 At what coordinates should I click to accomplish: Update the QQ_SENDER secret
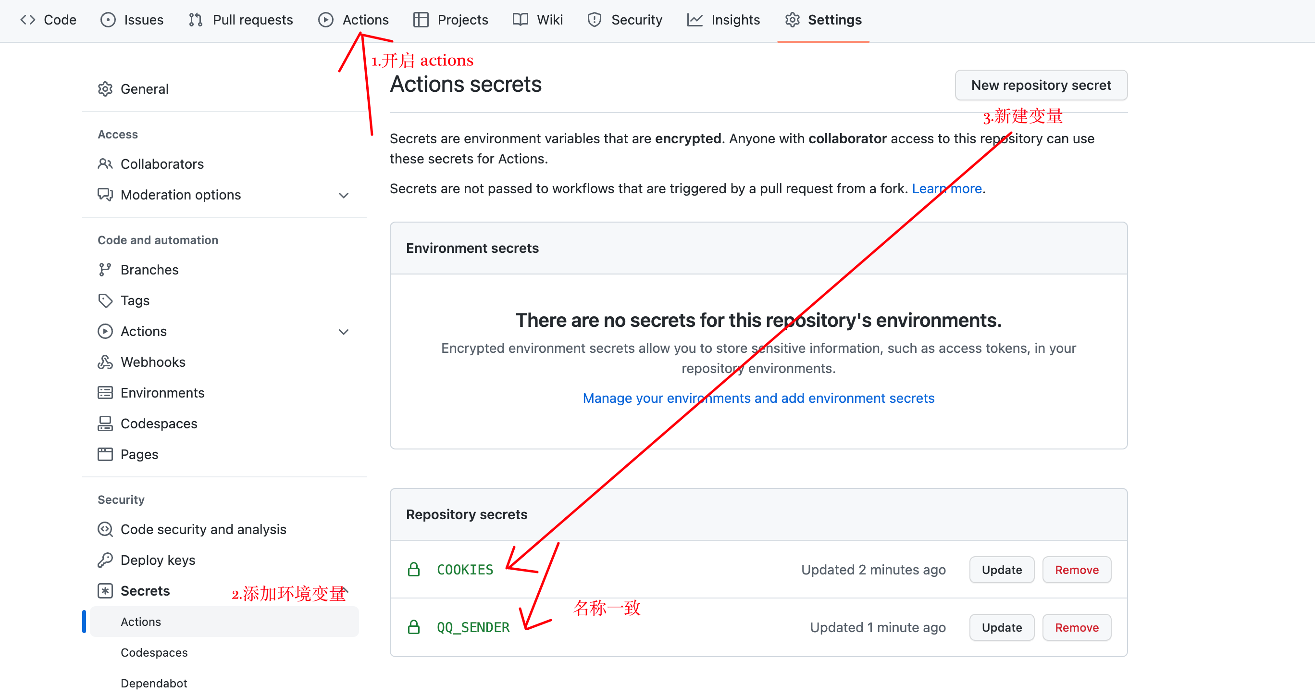pyautogui.click(x=1002, y=627)
